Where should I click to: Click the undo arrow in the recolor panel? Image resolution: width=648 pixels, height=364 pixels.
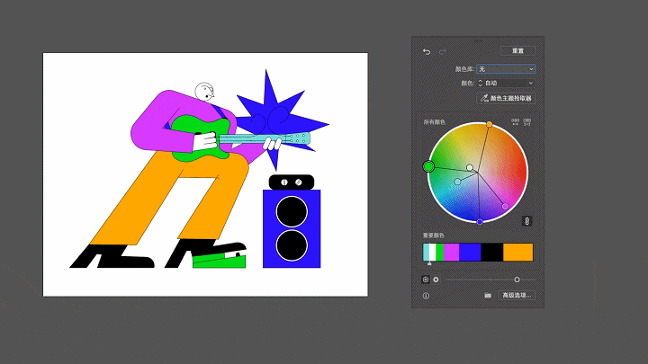(x=427, y=51)
